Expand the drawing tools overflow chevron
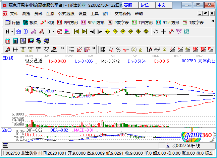This screenshot has width=217, height=158. point(63,48)
